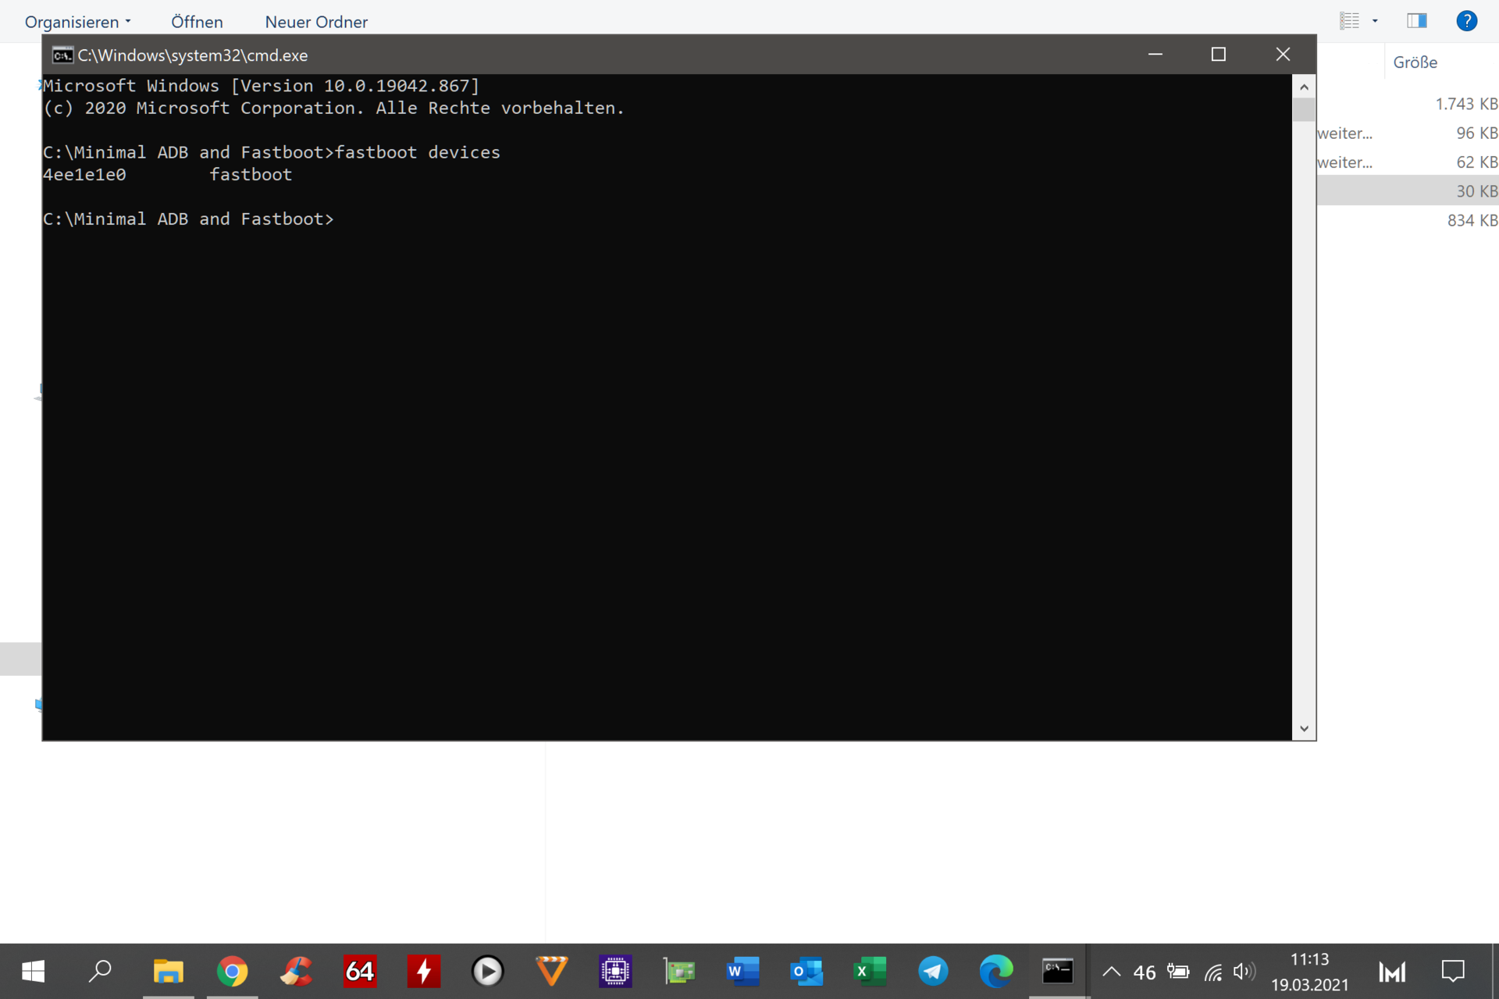Select the 1.743 KB file row

tap(1408, 104)
